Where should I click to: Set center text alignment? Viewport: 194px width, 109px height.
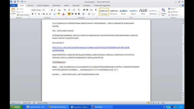coord(72,14)
